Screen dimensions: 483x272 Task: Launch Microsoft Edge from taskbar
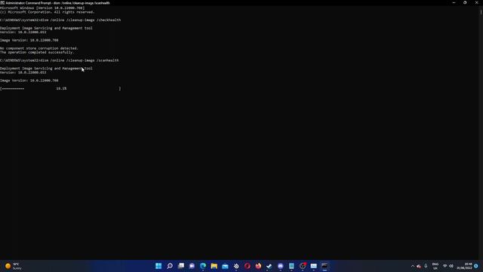pos(203,266)
